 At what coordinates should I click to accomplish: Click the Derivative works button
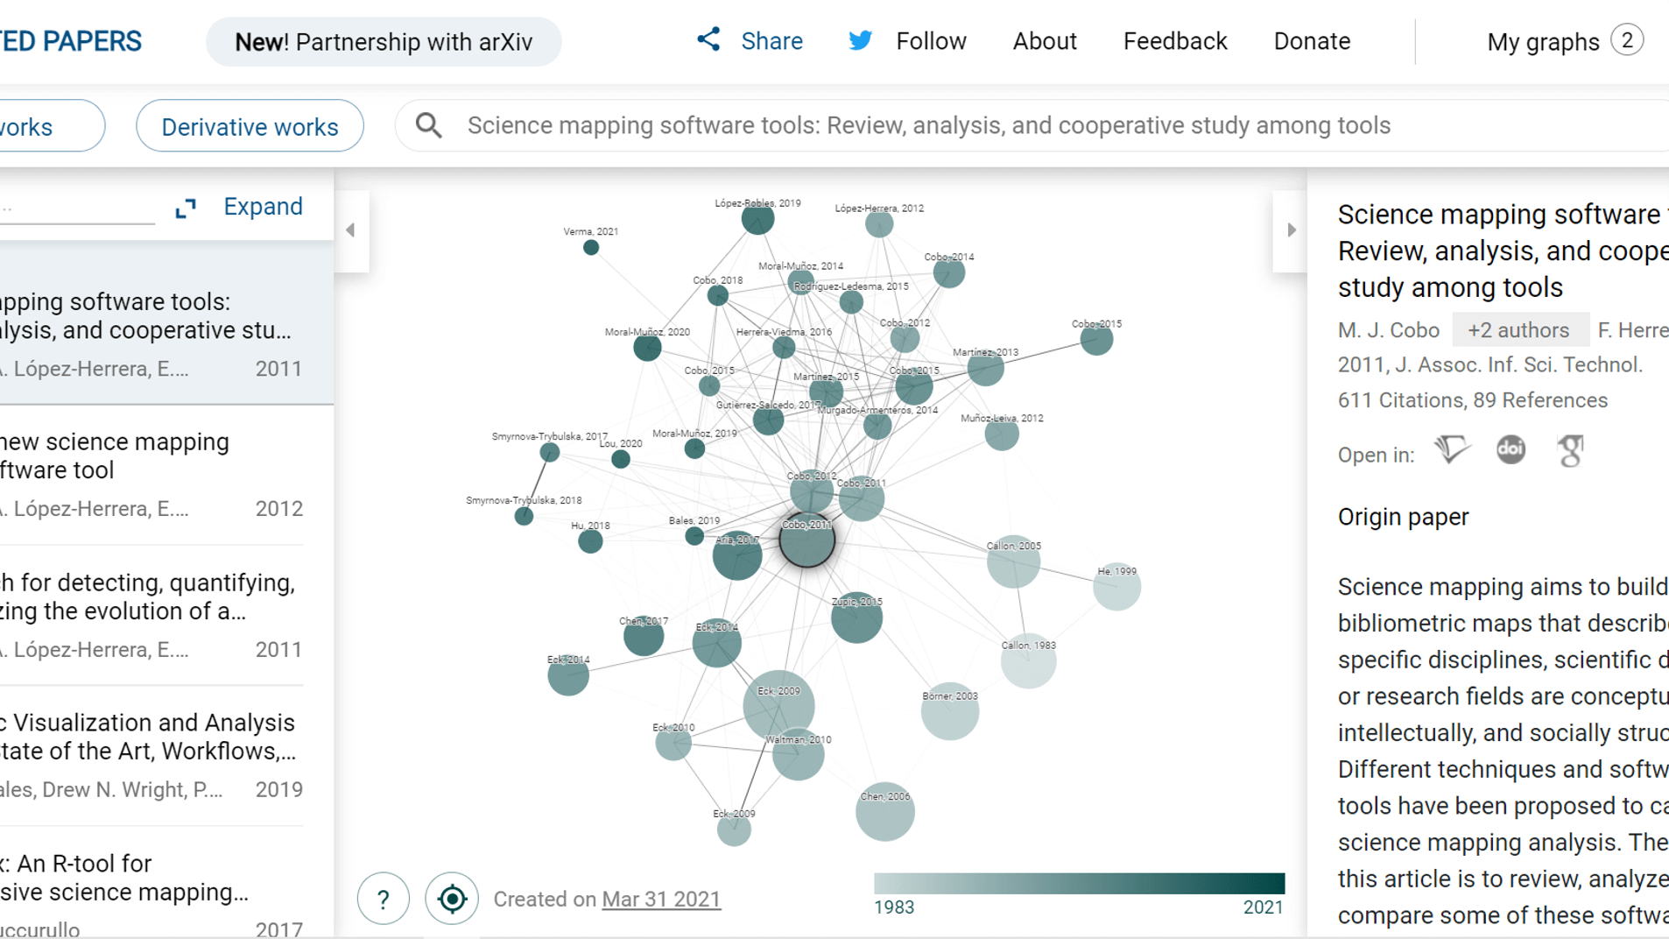[x=250, y=126]
